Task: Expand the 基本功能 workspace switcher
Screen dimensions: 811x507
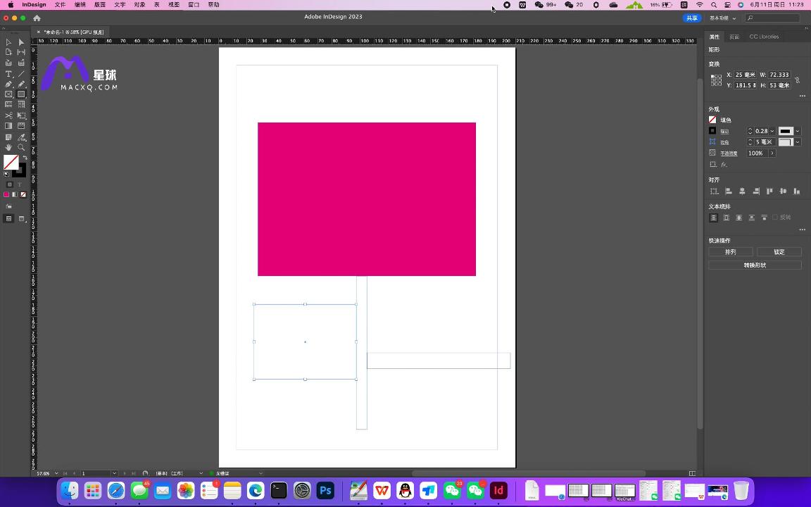Action: tap(723, 18)
